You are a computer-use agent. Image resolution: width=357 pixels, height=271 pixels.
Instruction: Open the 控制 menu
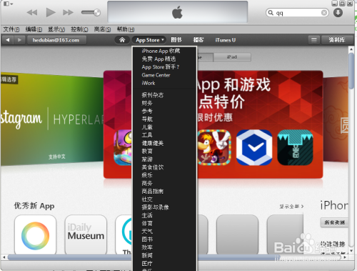click(x=79, y=29)
